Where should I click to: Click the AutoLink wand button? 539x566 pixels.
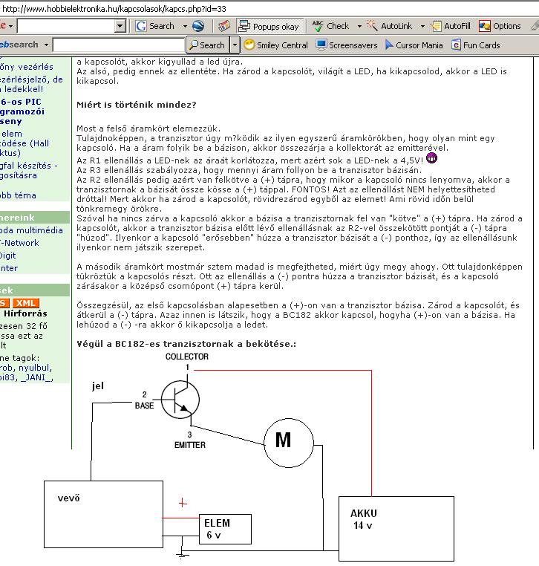click(x=389, y=26)
